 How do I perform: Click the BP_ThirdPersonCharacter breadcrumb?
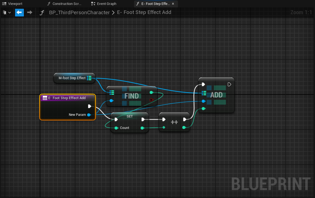coord(79,12)
